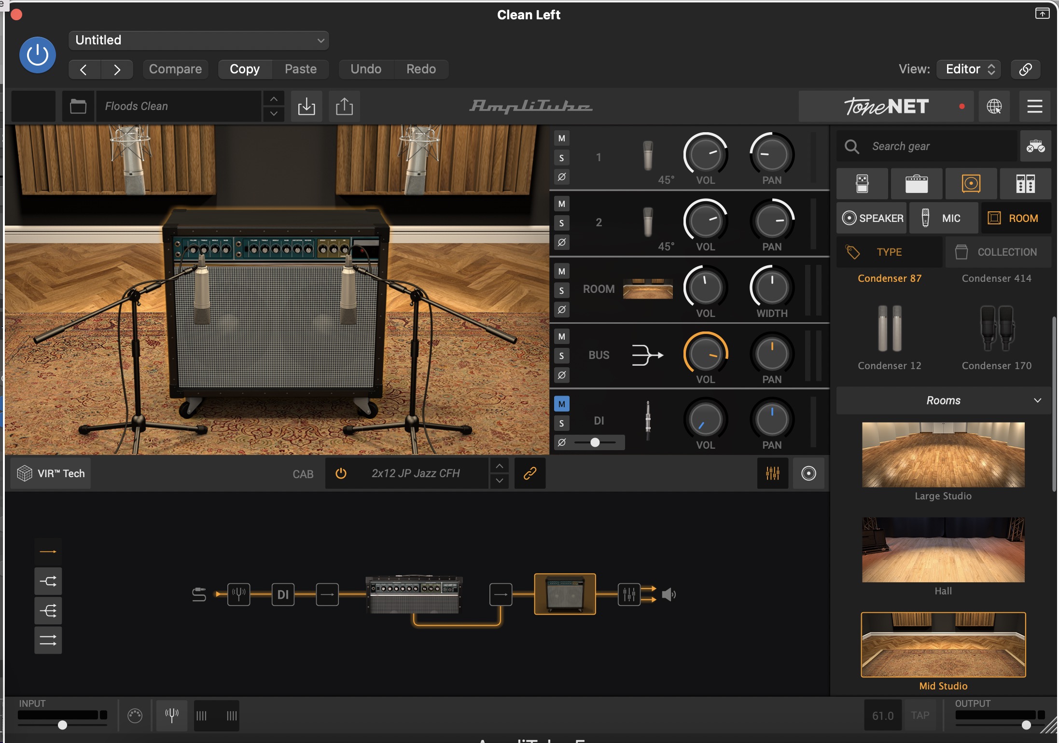Click the VIR Tech cube icon

pos(25,473)
